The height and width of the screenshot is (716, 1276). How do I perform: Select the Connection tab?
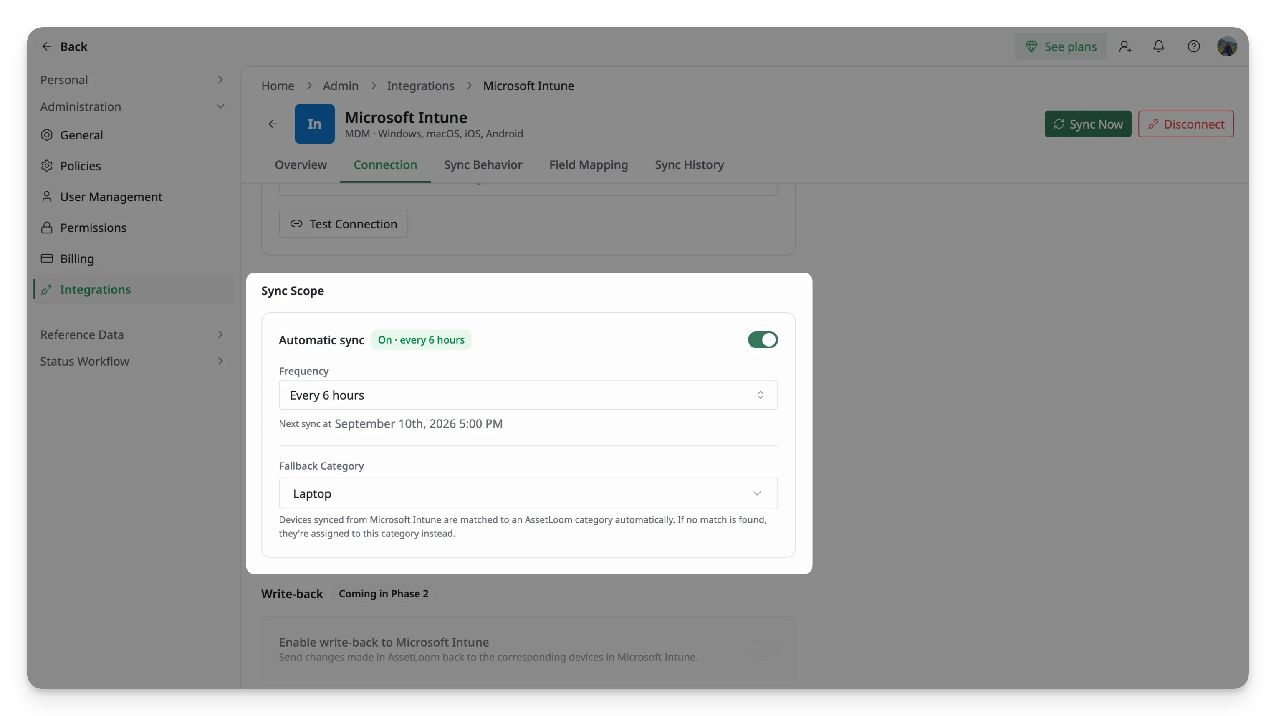(385, 164)
